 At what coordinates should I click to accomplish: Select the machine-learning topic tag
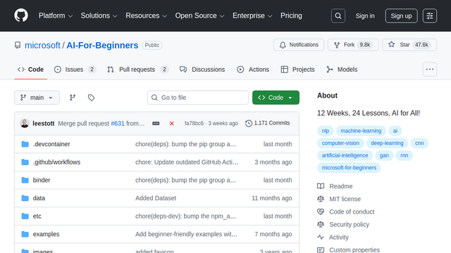(361, 131)
